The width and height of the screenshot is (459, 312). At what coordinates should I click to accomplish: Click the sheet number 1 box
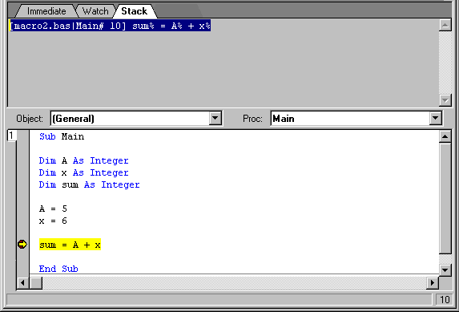pos(11,136)
